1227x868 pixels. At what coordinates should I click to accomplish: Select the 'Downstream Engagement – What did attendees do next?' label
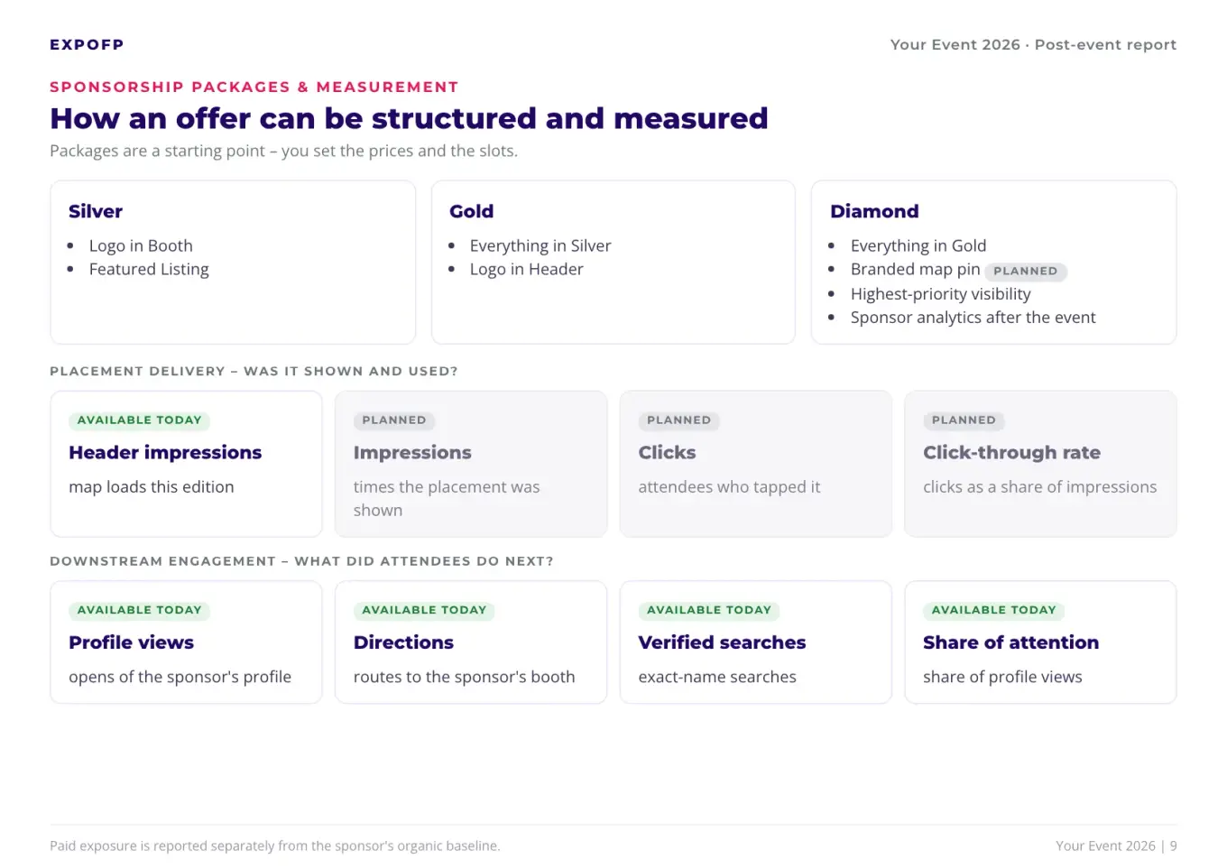pos(301,561)
